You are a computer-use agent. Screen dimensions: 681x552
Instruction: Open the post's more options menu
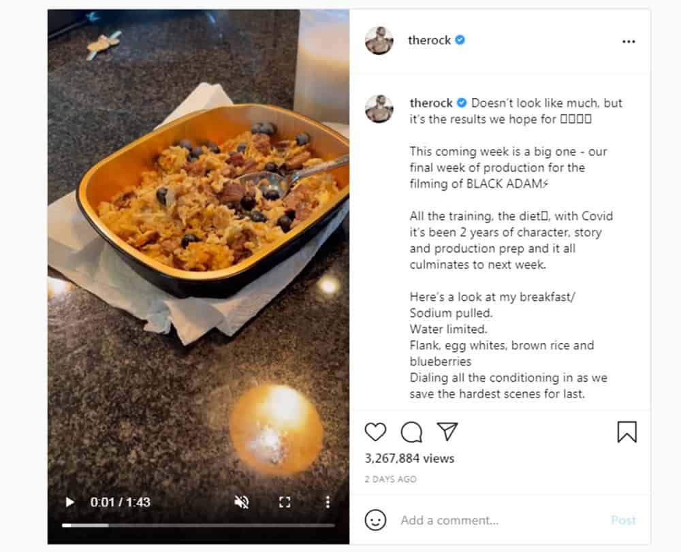pyautogui.click(x=628, y=42)
